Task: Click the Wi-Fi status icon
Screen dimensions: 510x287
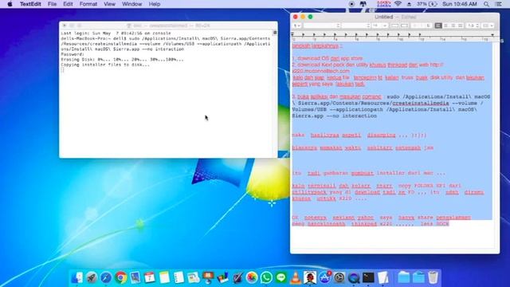Action: [398, 4]
